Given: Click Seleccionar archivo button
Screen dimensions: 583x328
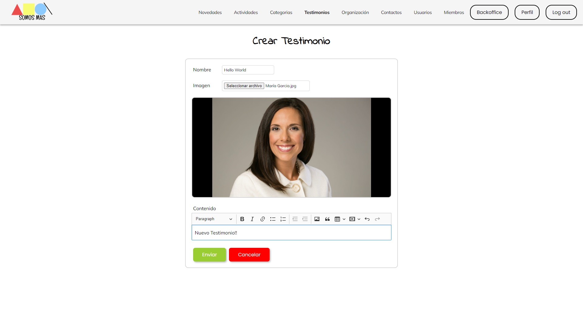Looking at the screenshot, I should pos(244,86).
